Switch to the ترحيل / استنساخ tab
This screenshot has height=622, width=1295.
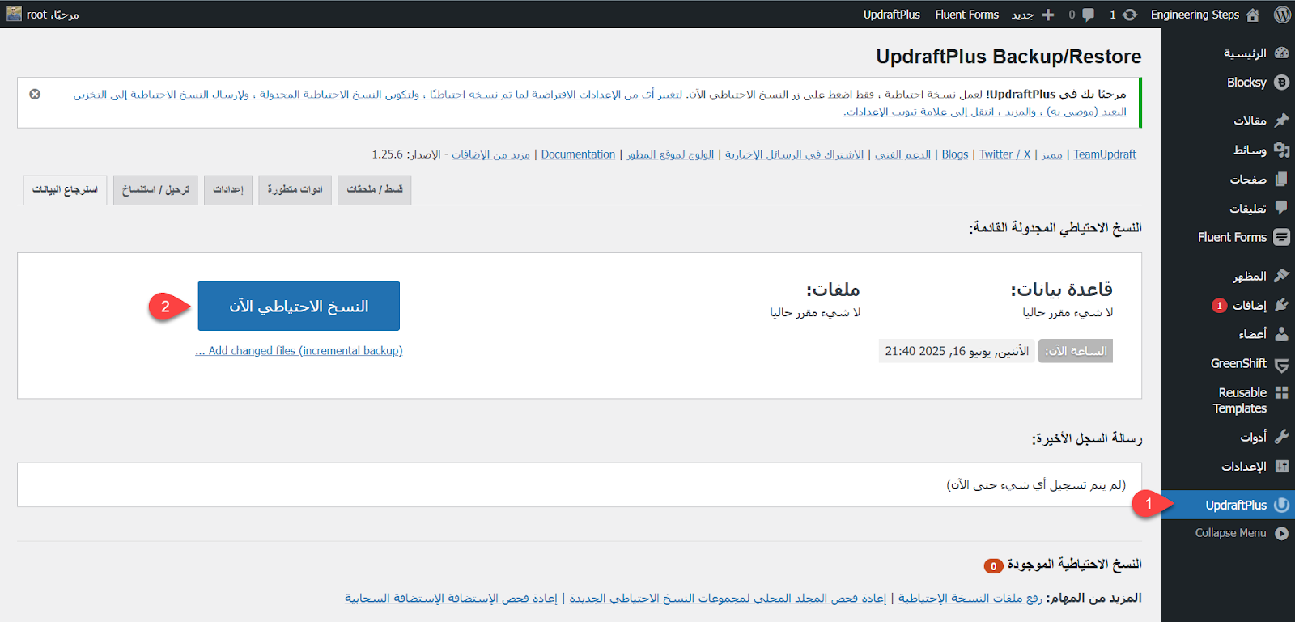(155, 189)
